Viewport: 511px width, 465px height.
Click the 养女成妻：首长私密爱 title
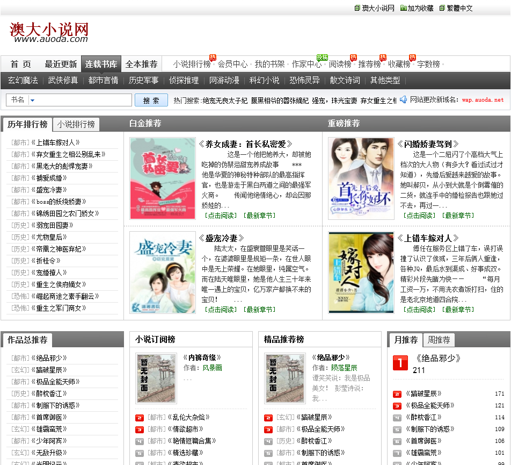tap(246, 144)
